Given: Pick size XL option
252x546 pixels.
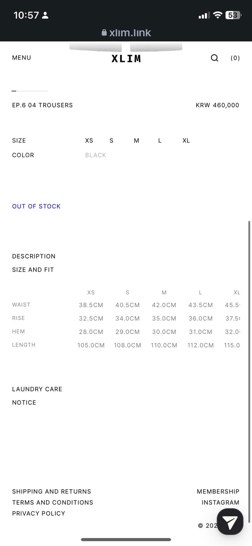Looking at the screenshot, I should 186,141.
